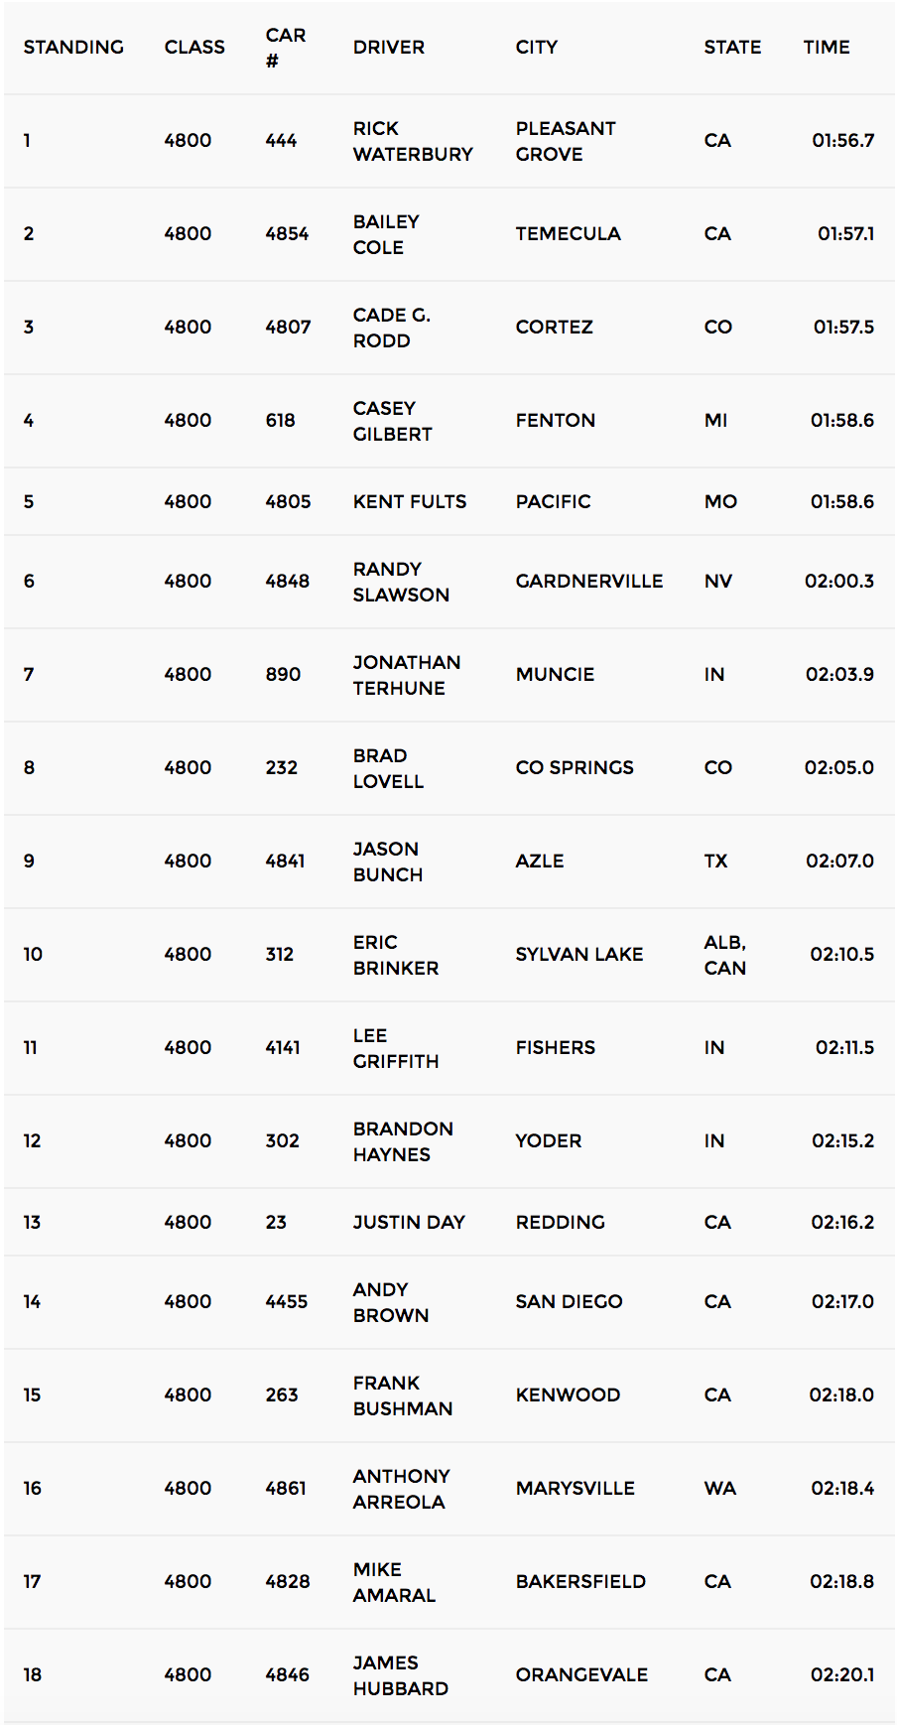Click the CITY column header
Image resolution: width=897 pixels, height=1725 pixels.
click(x=537, y=48)
